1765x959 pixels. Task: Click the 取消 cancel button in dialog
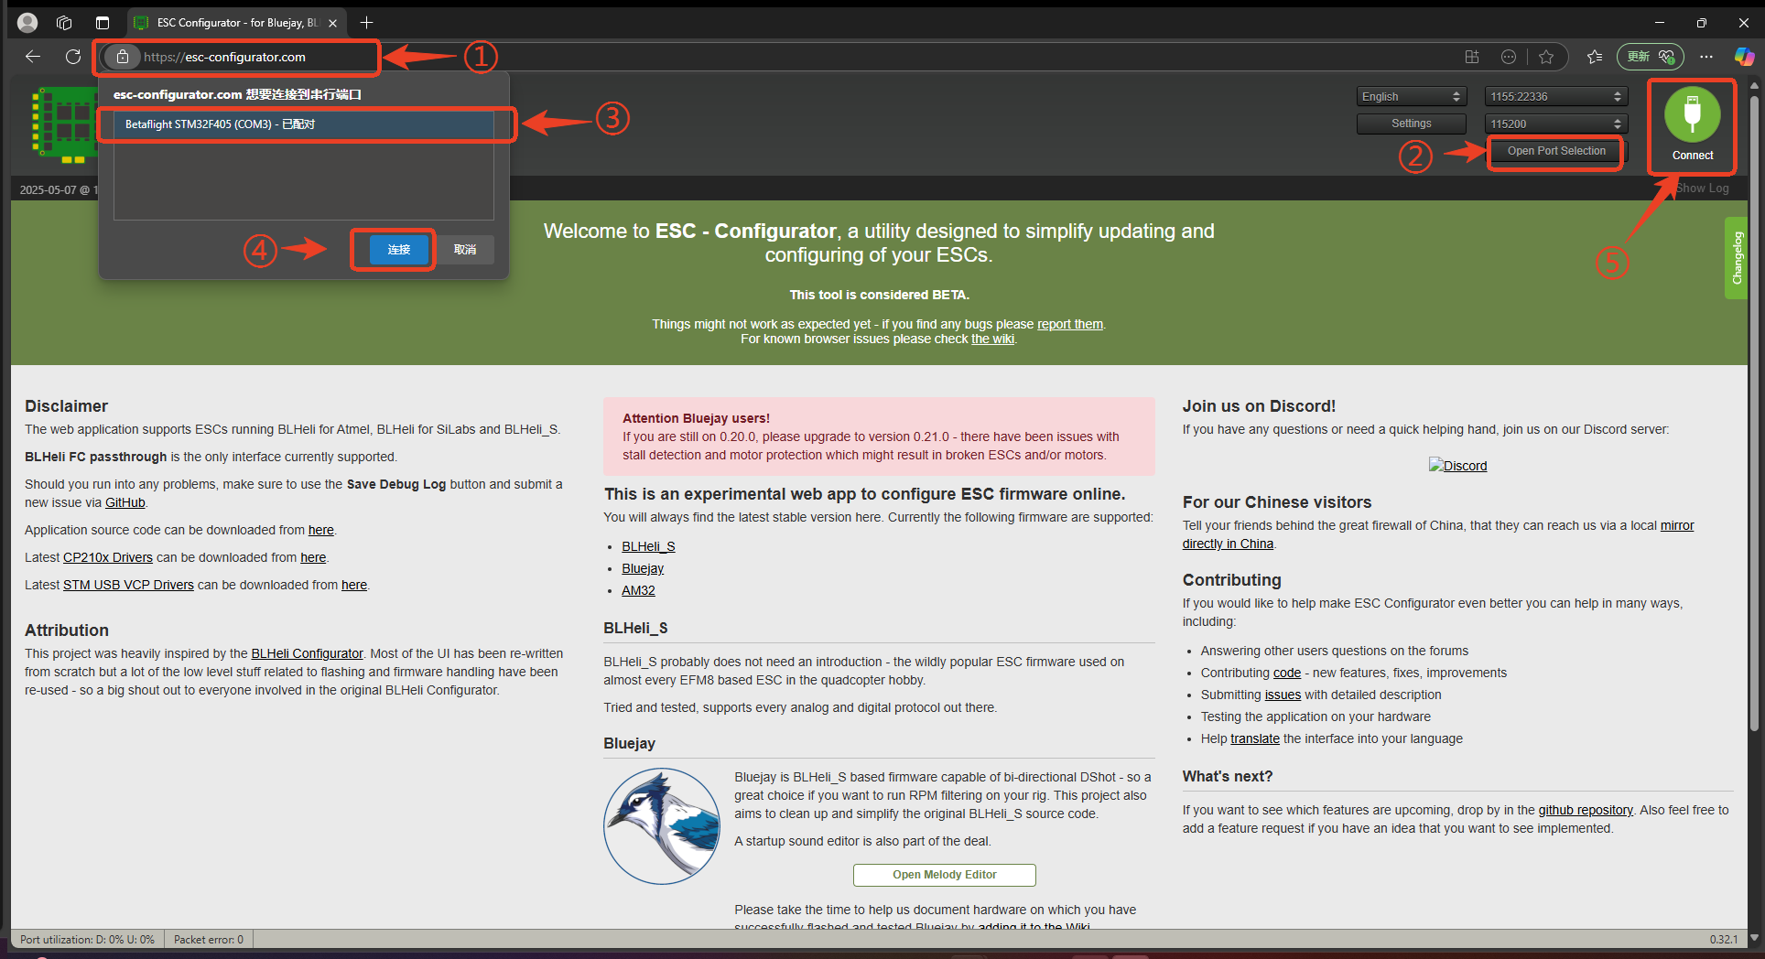tap(465, 250)
